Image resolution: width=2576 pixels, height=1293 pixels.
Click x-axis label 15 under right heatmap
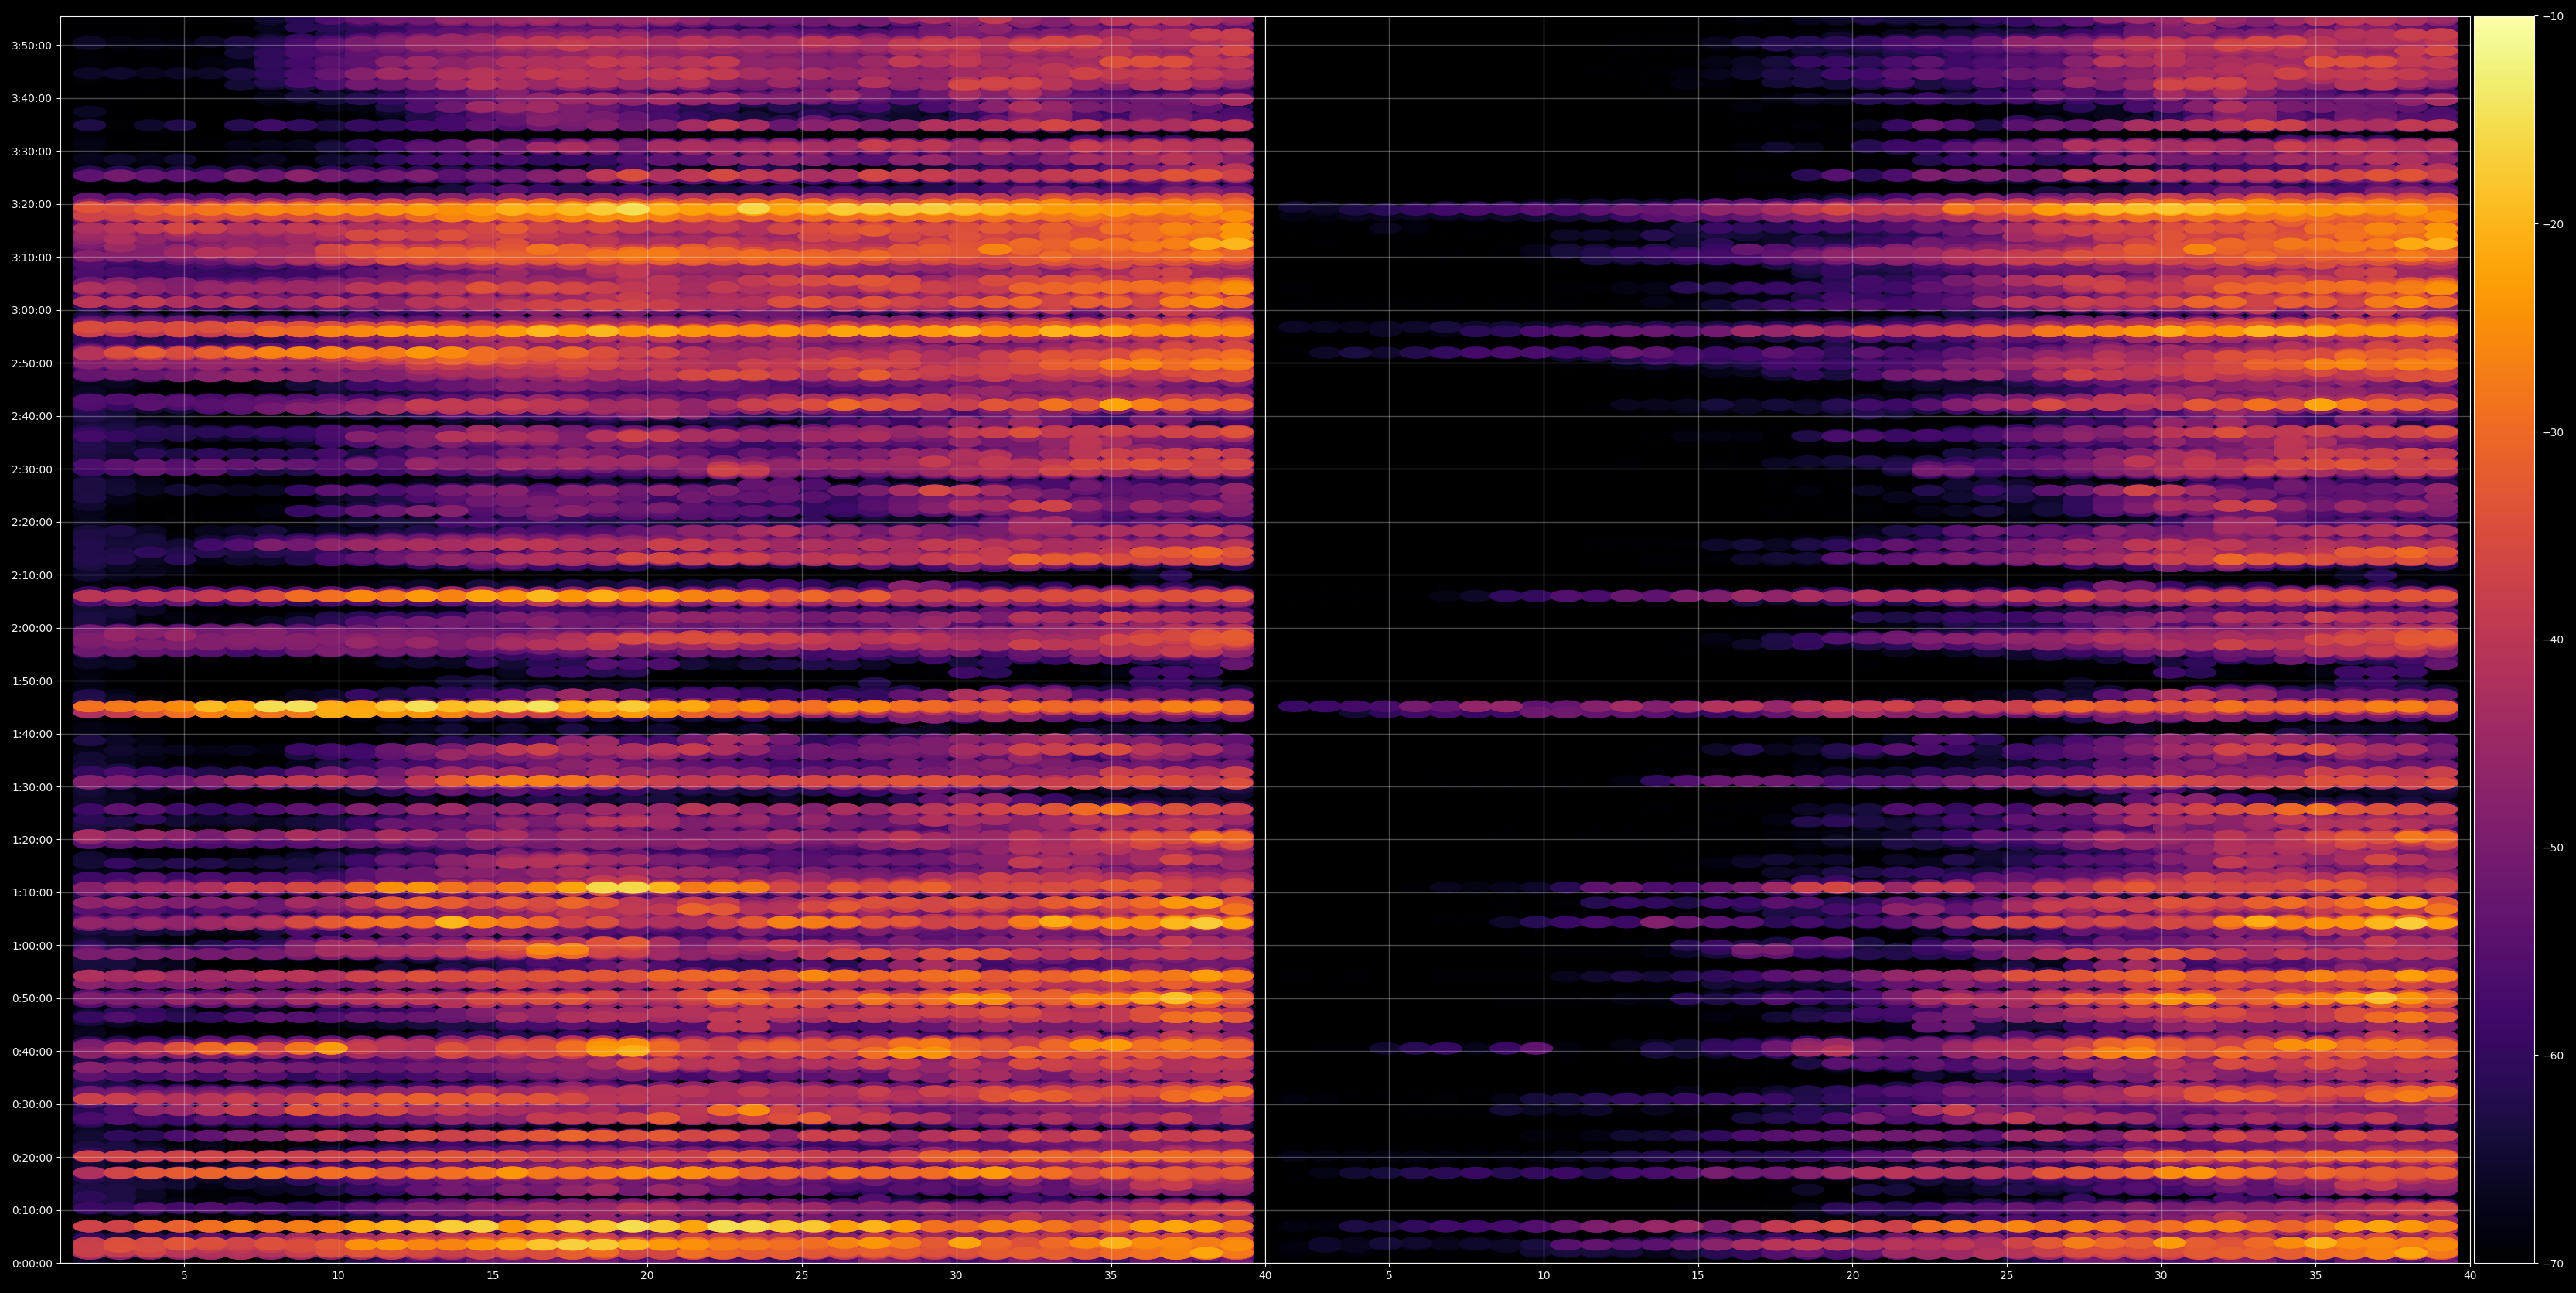click(1698, 1276)
